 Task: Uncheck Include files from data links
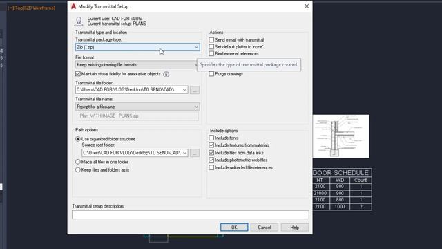coord(211,152)
